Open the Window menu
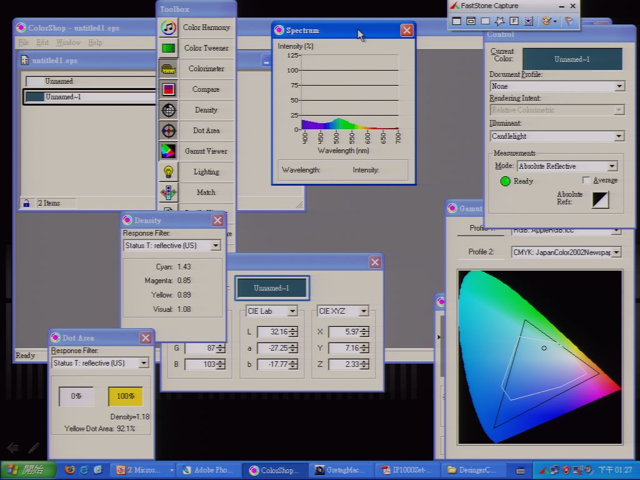Image resolution: width=640 pixels, height=480 pixels. 68,42
